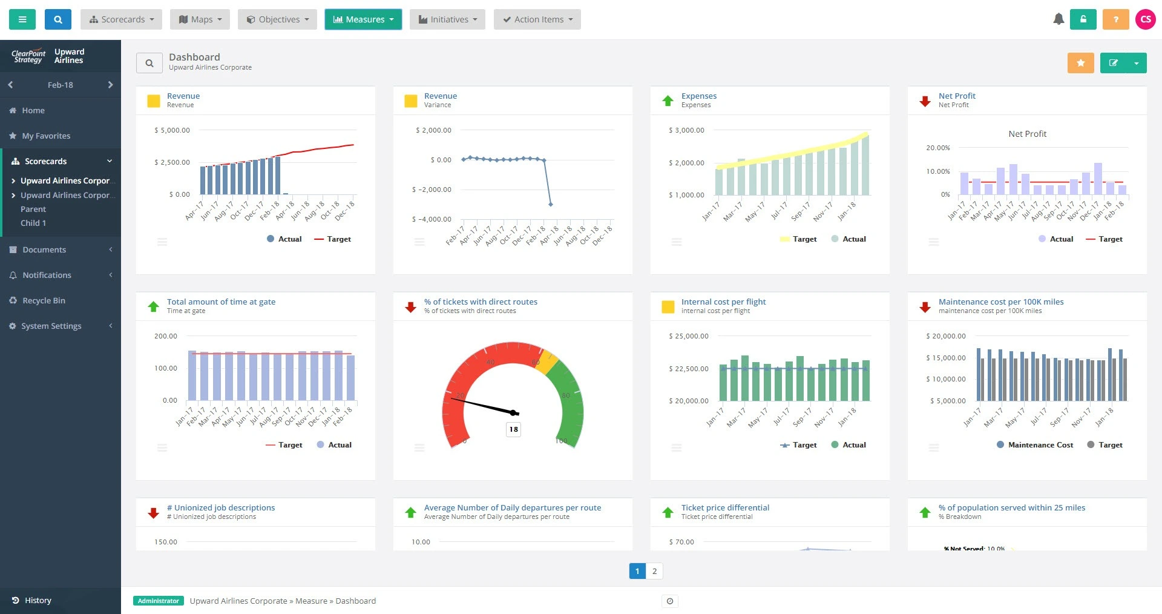
Task: Click the green unlock icon
Action: (1083, 19)
